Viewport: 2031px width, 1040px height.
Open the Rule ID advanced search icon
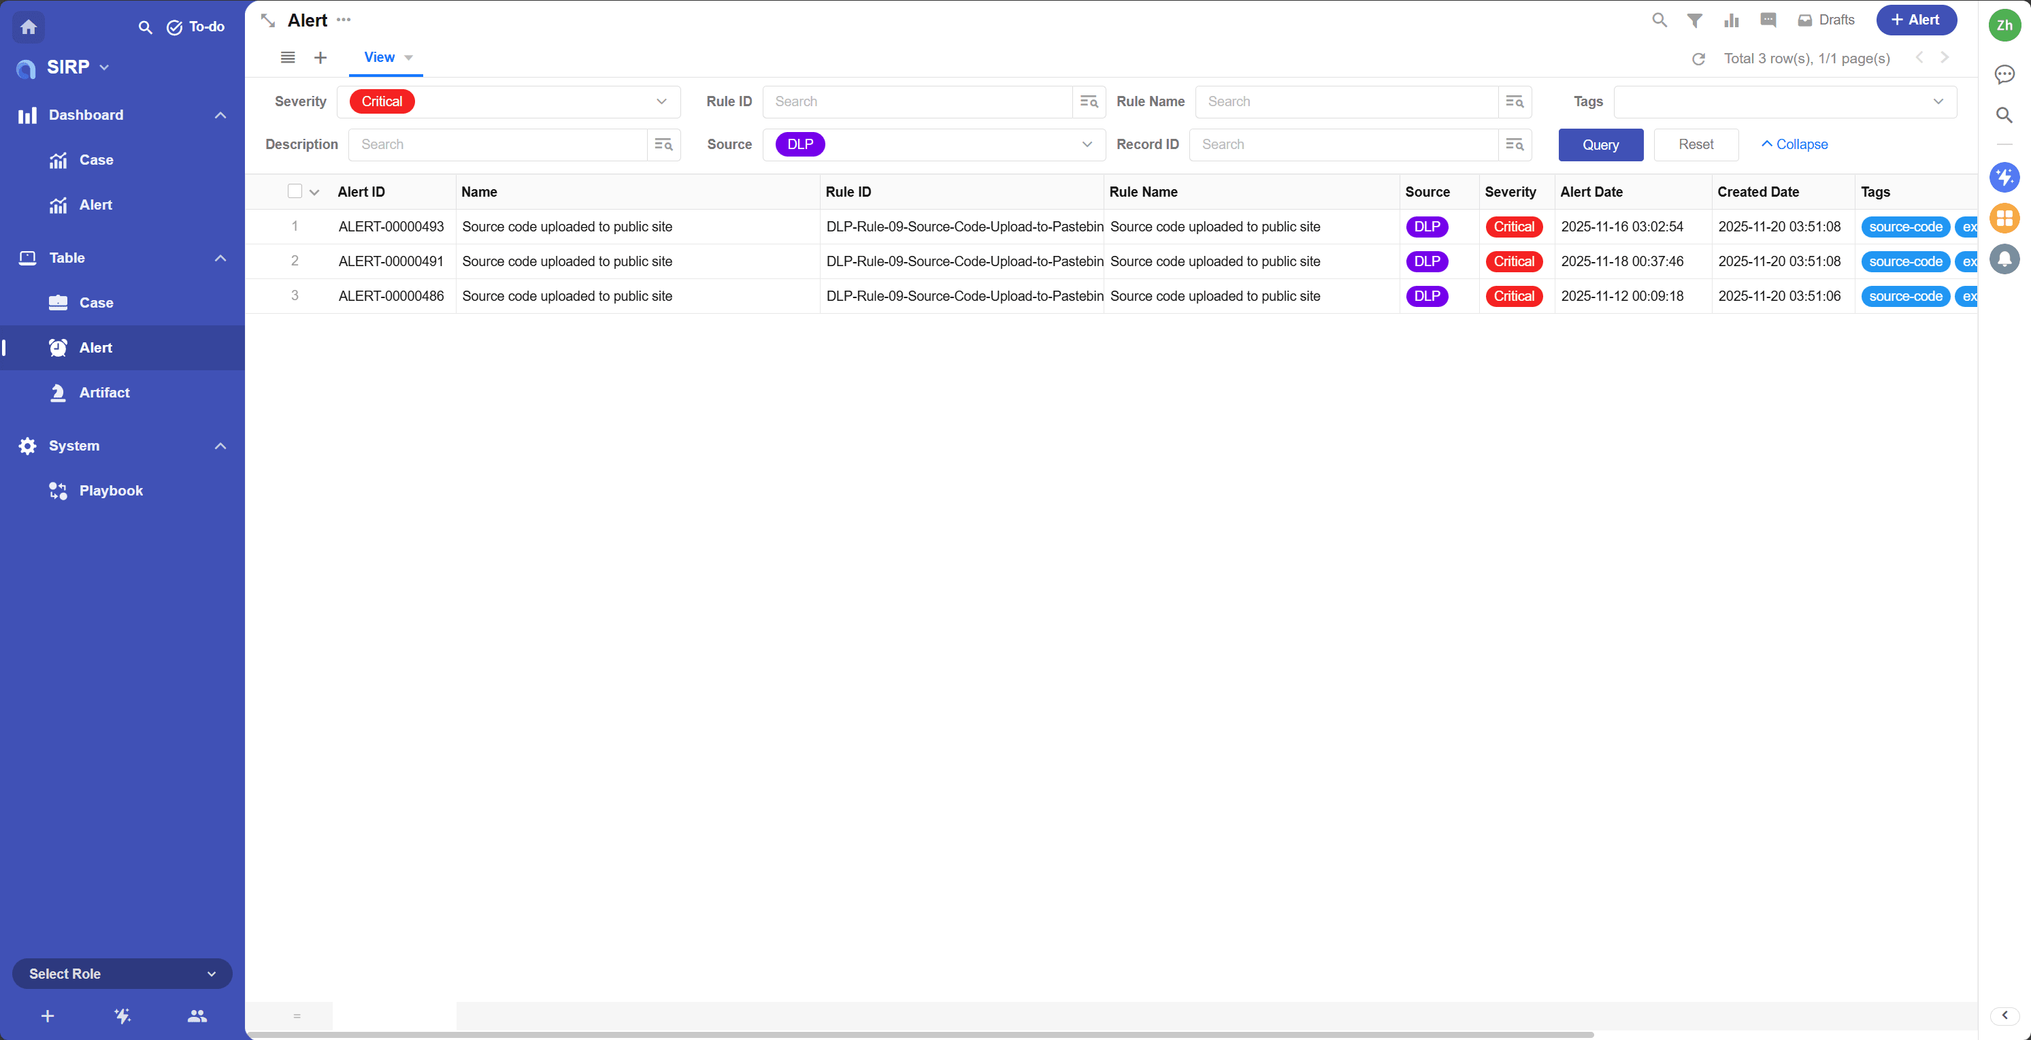pyautogui.click(x=1089, y=101)
